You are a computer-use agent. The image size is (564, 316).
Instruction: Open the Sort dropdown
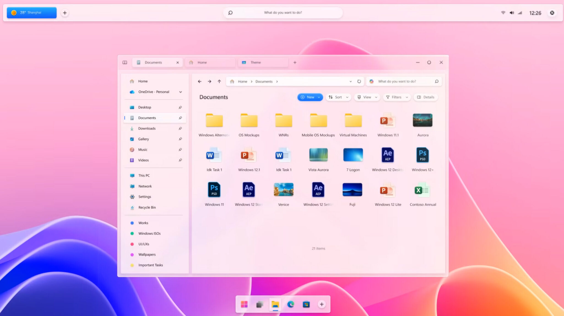pyautogui.click(x=338, y=97)
